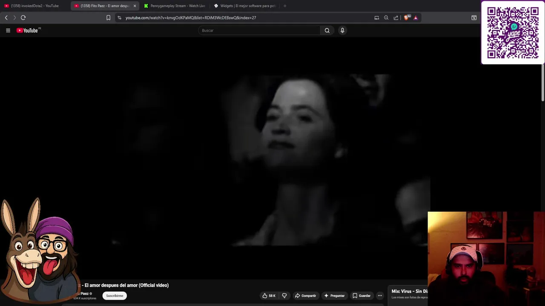
Task: Open browser sidebar panel icon
Action: pos(474,17)
